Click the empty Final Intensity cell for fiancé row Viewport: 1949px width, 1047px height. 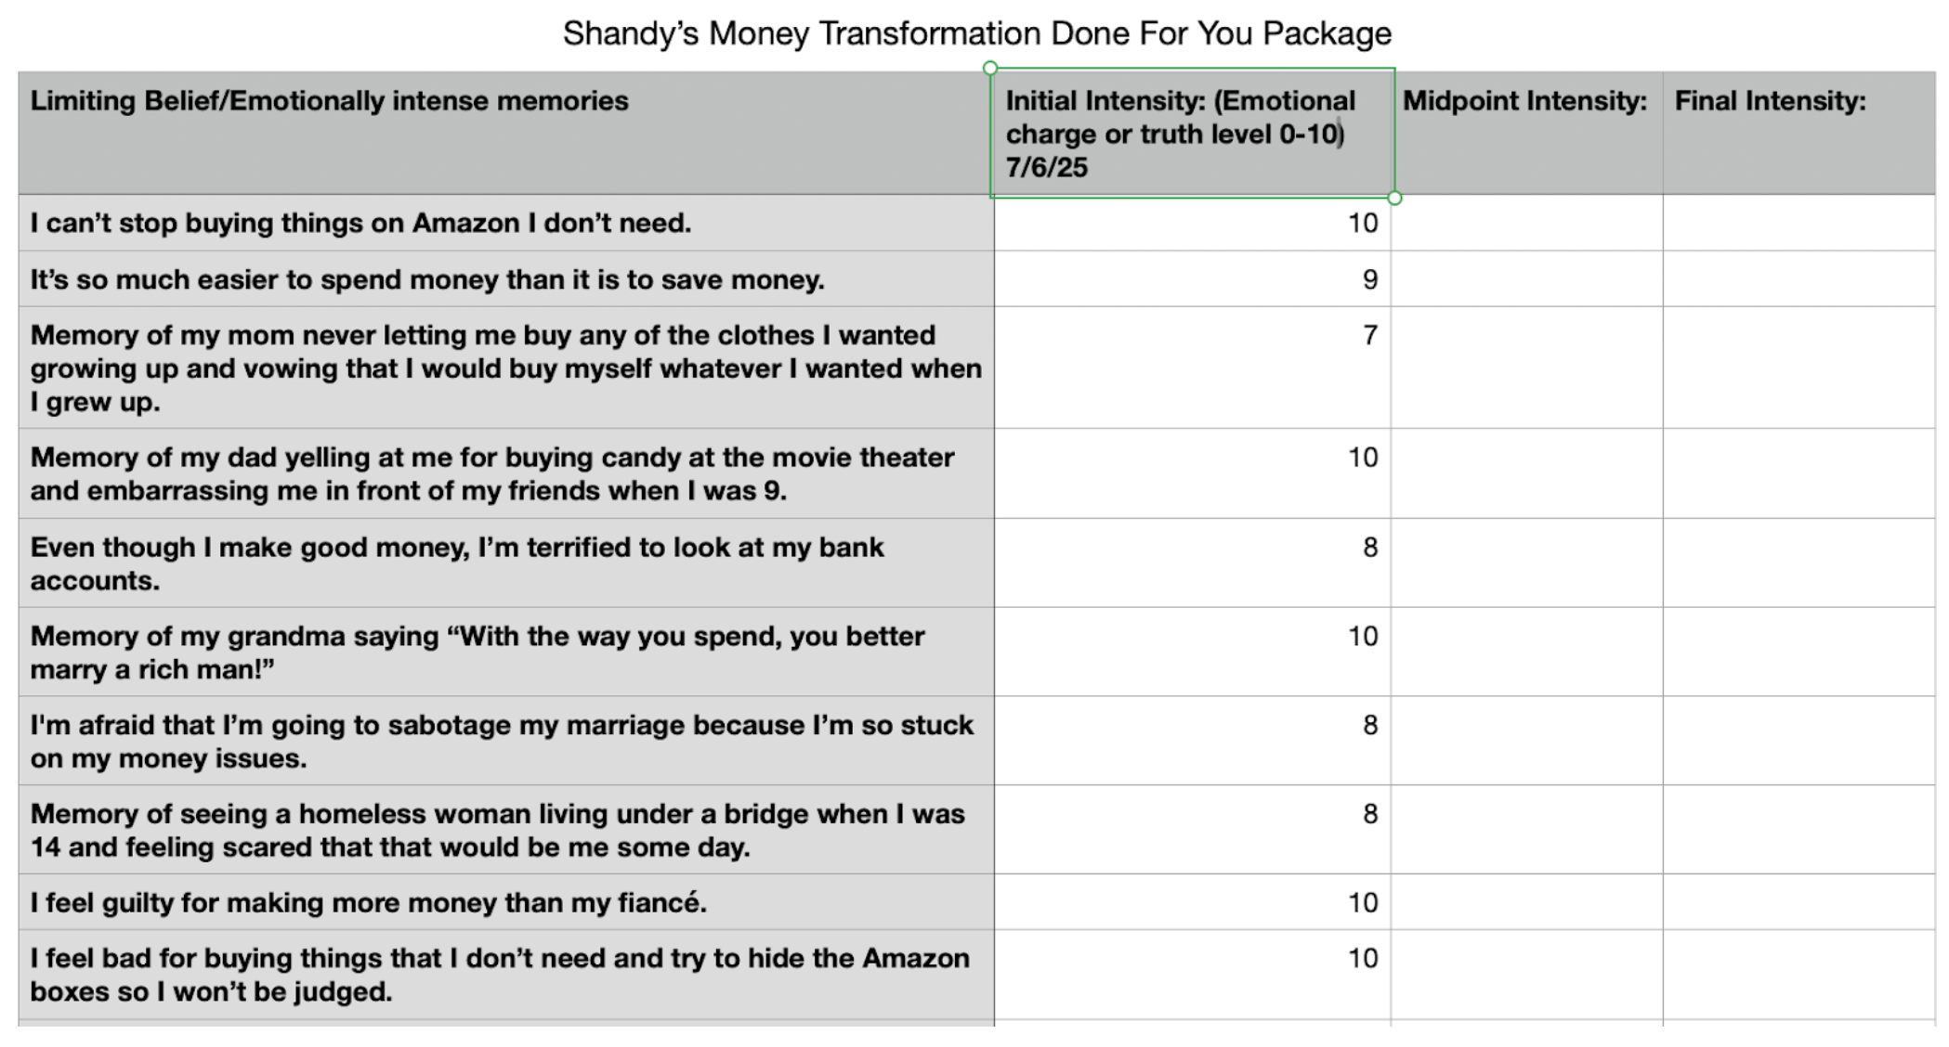pyautogui.click(x=1799, y=902)
